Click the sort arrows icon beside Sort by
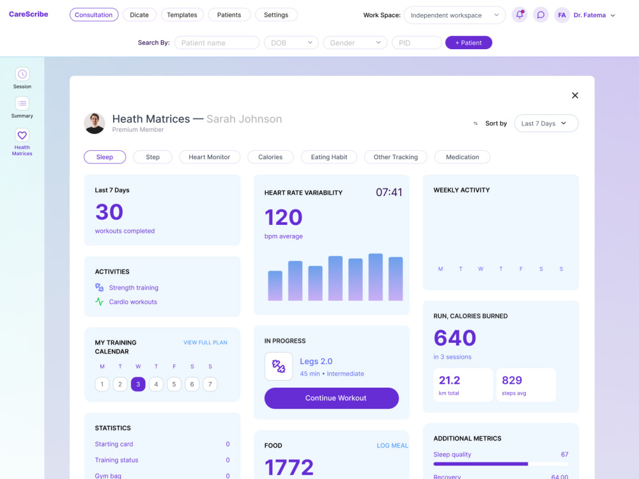639x479 pixels. (x=475, y=123)
